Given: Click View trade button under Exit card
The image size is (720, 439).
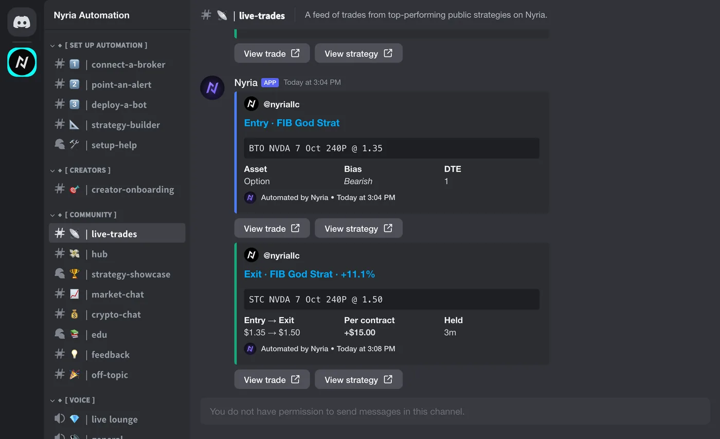Looking at the screenshot, I should [x=272, y=379].
